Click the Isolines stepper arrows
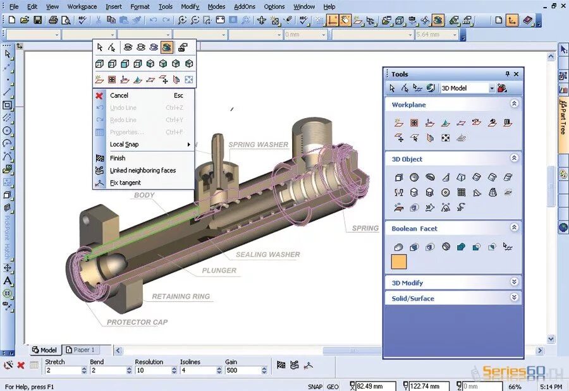This screenshot has width=569, height=391. click(219, 370)
